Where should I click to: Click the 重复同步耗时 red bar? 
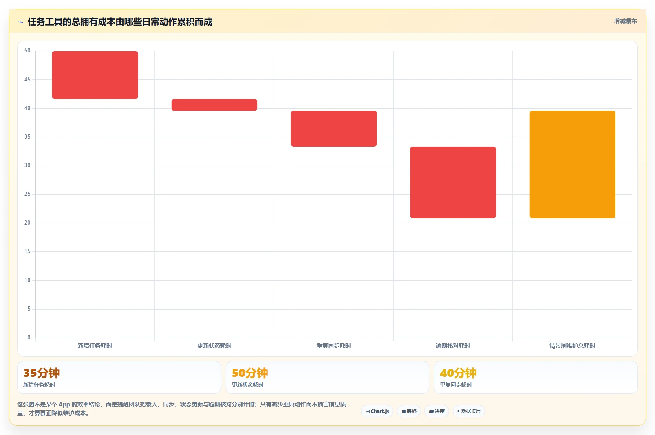click(x=333, y=129)
